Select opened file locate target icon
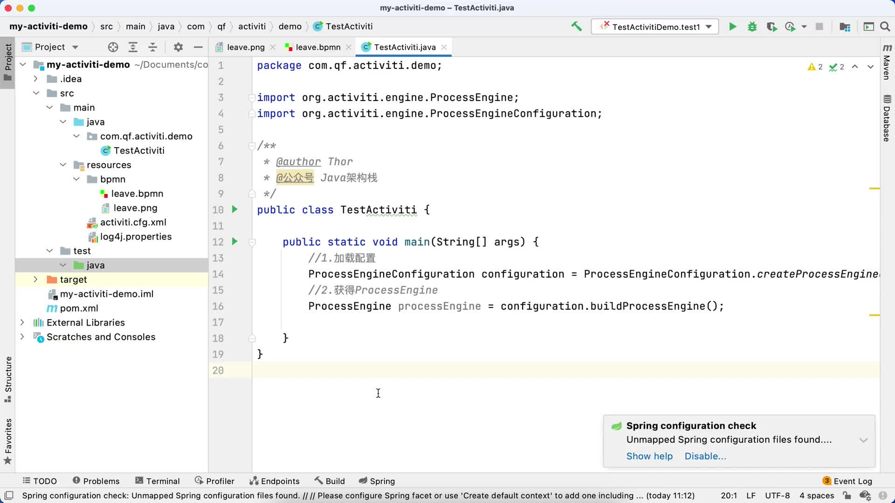The height and width of the screenshot is (503, 895). (113, 47)
